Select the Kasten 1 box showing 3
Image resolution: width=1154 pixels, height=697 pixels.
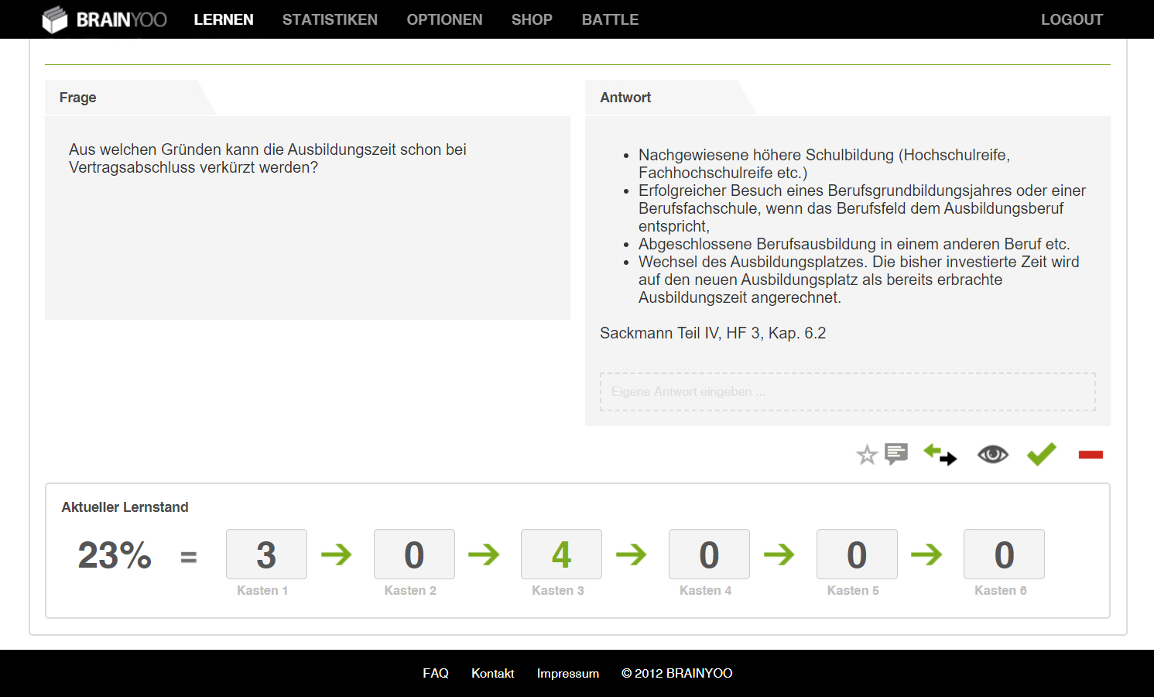click(x=266, y=555)
